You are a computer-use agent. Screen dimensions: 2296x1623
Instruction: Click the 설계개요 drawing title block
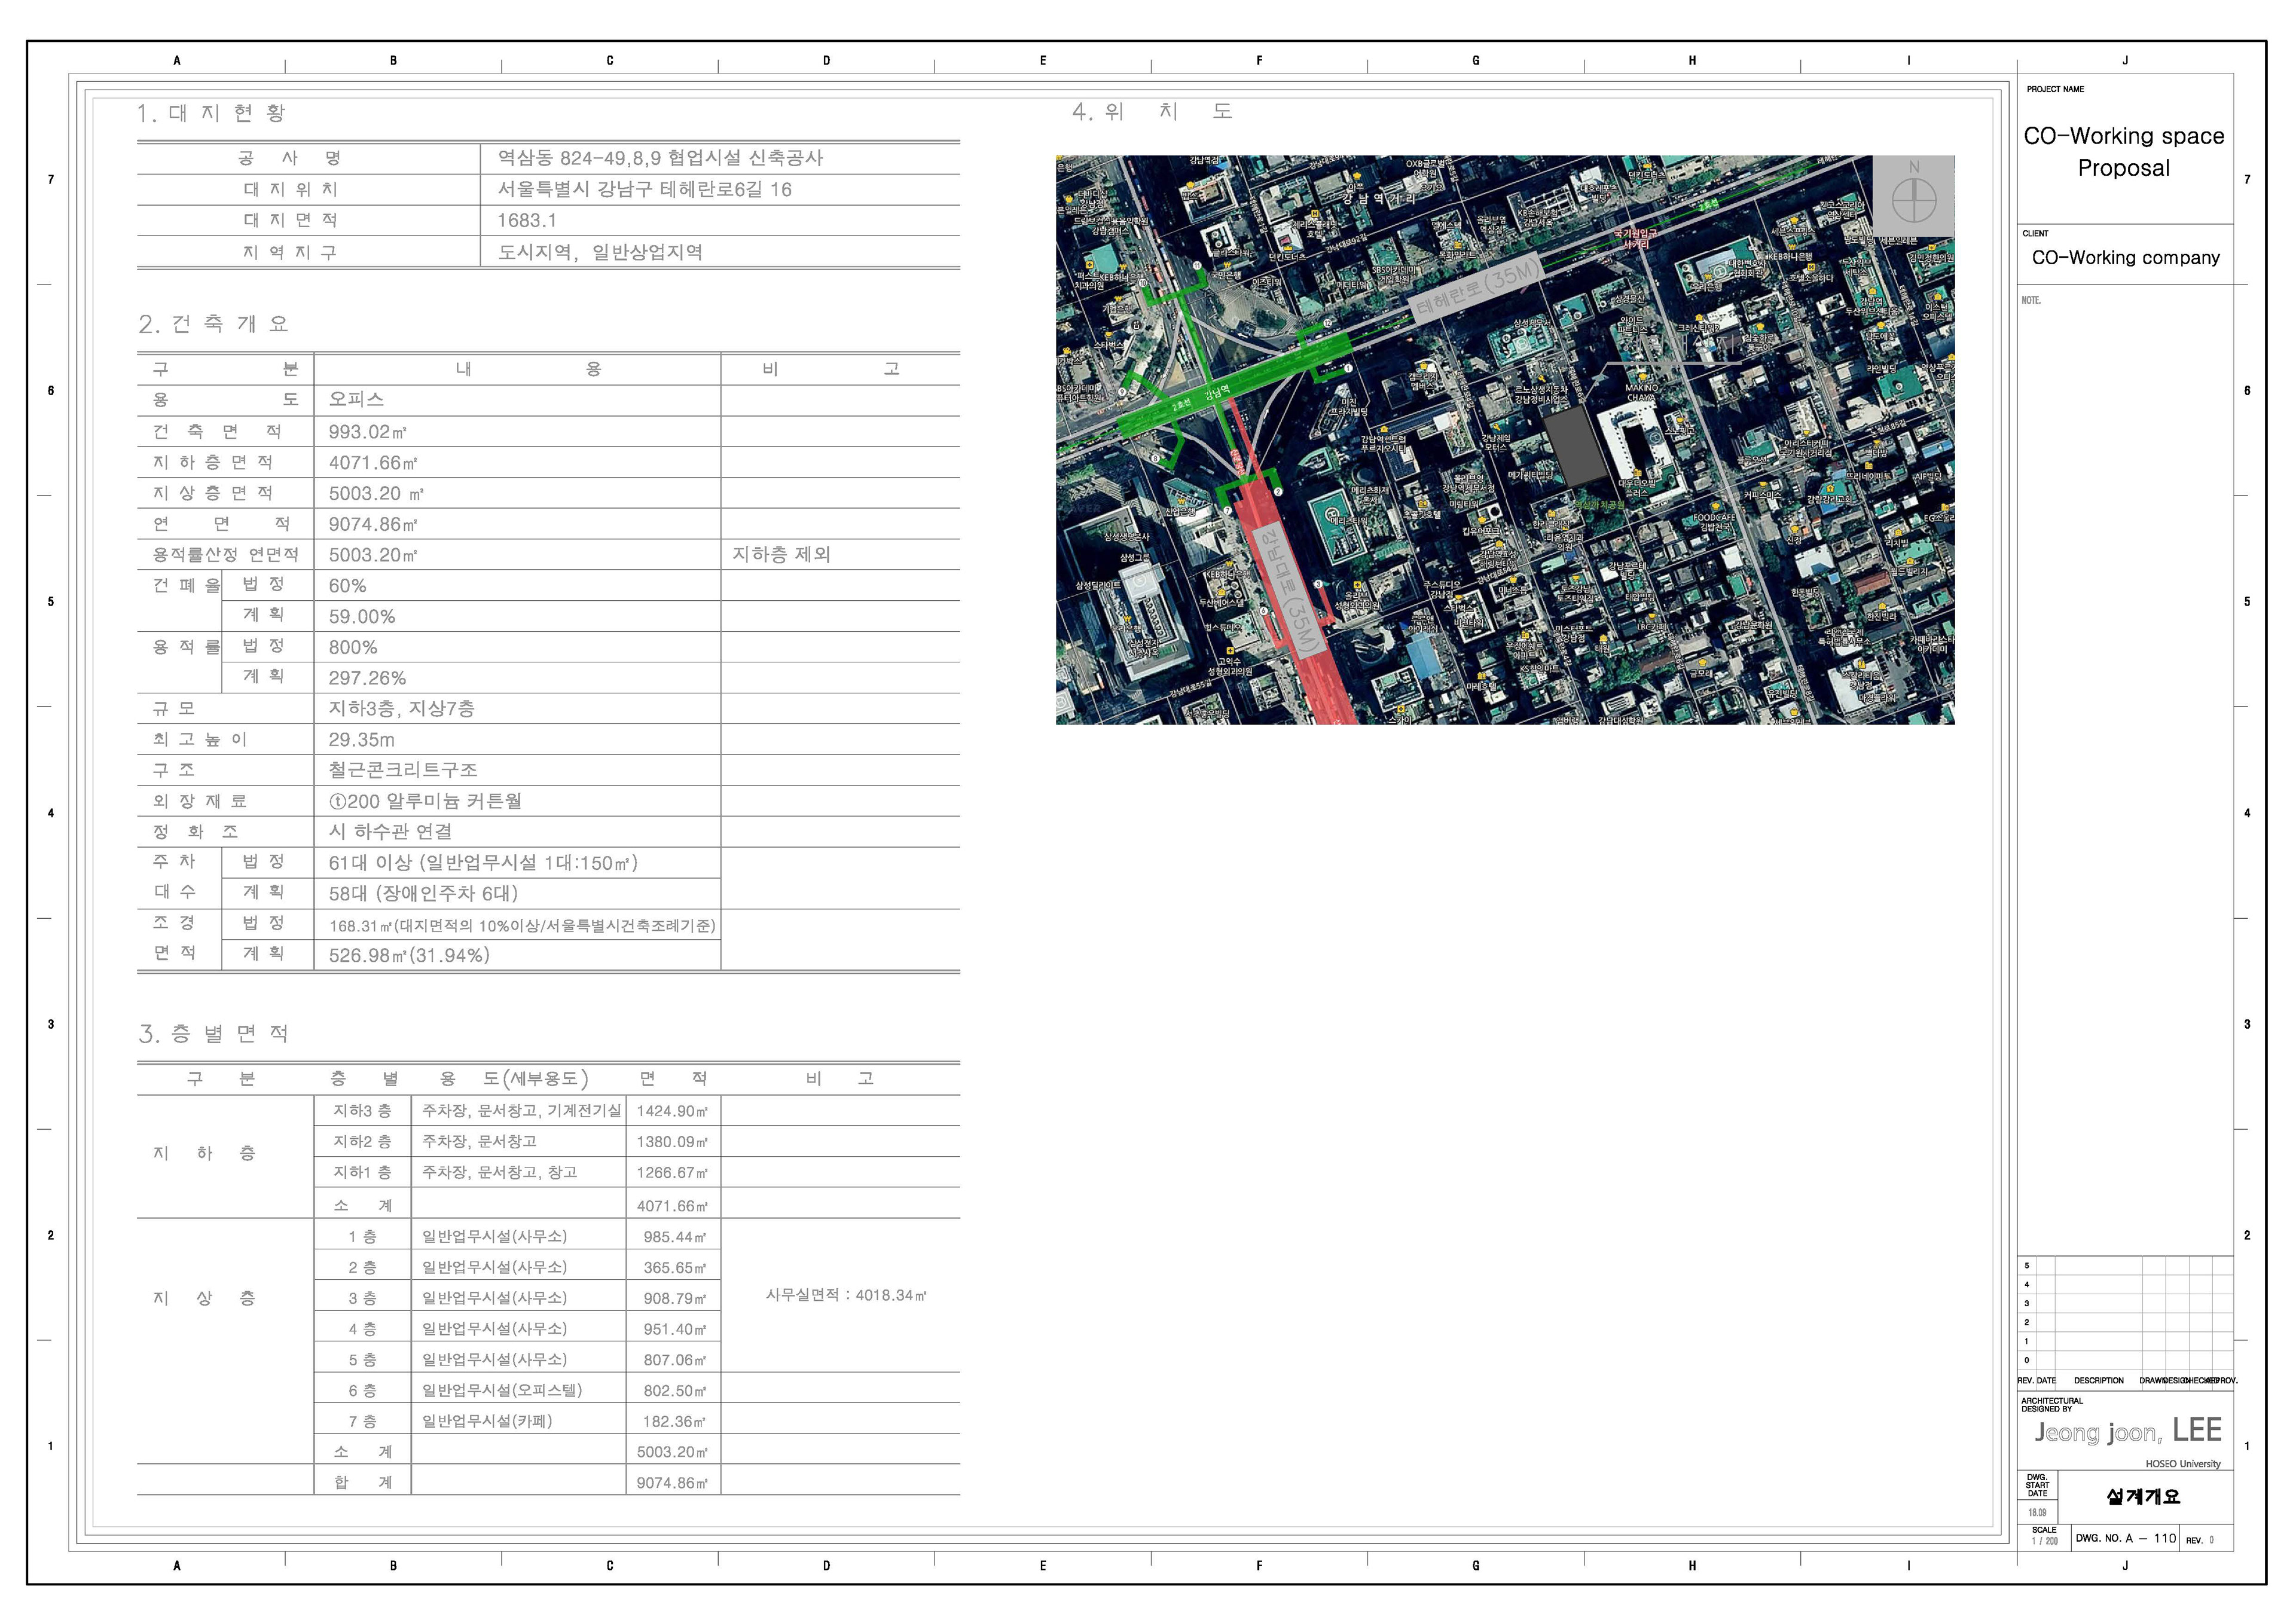(x=2143, y=1496)
